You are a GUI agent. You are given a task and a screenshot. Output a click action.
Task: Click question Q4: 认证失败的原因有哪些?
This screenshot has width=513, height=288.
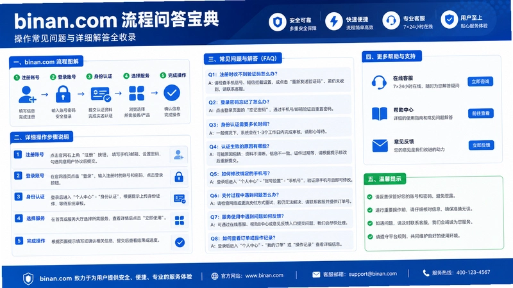tap(239, 147)
